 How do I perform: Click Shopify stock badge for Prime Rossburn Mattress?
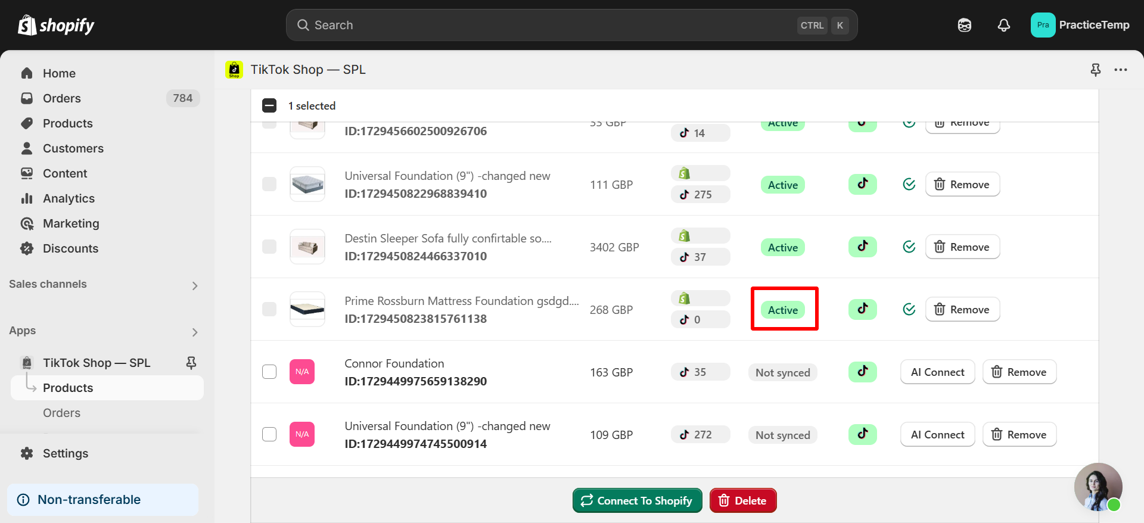700,298
